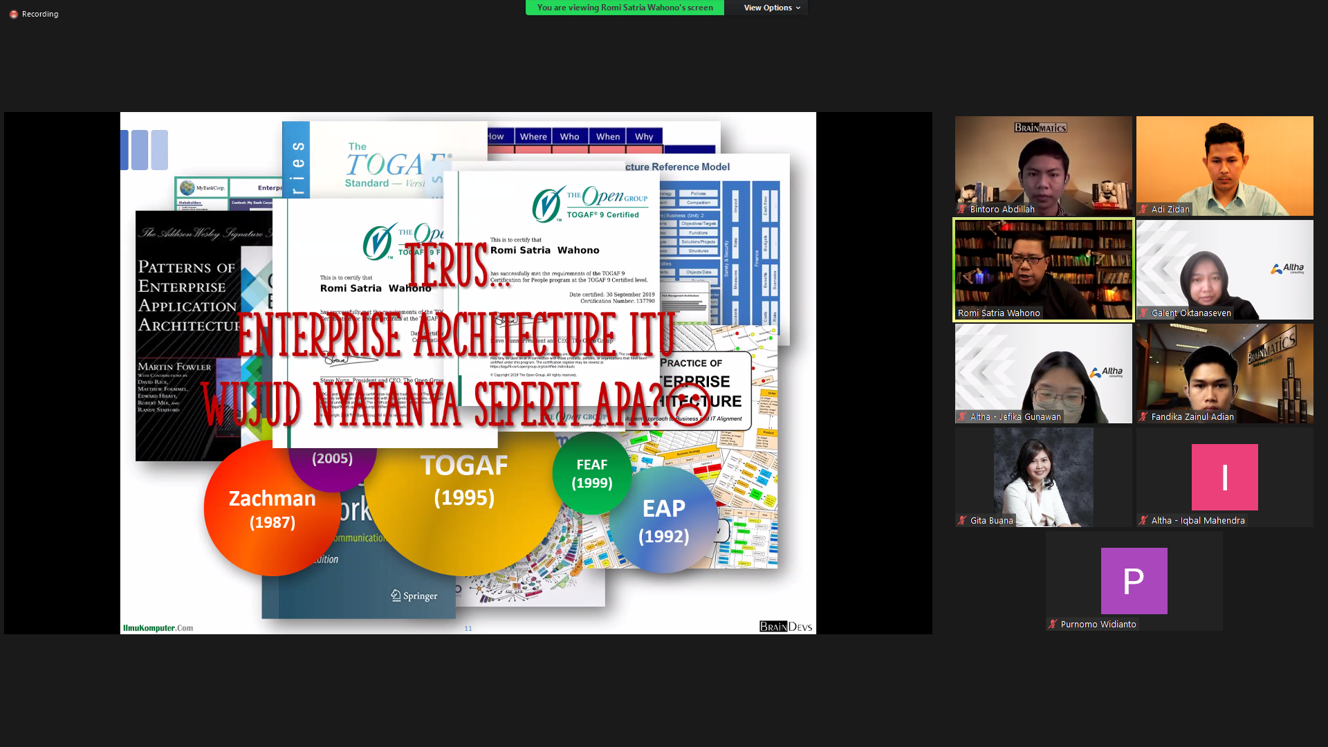1328x747 pixels.
Task: Click Jefika Gunawan's muted mic icon
Action: point(962,416)
